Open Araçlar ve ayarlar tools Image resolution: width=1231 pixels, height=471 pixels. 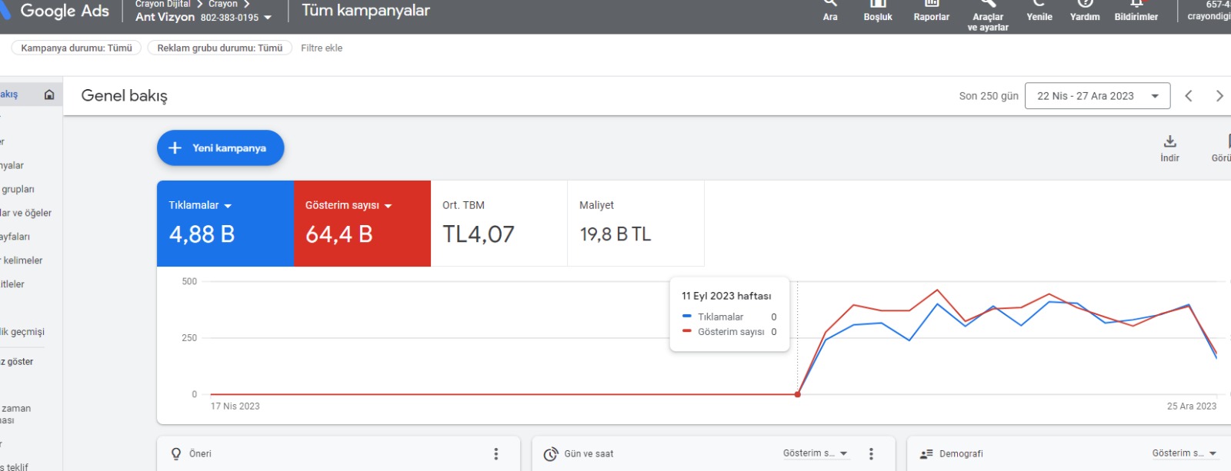pos(988,15)
